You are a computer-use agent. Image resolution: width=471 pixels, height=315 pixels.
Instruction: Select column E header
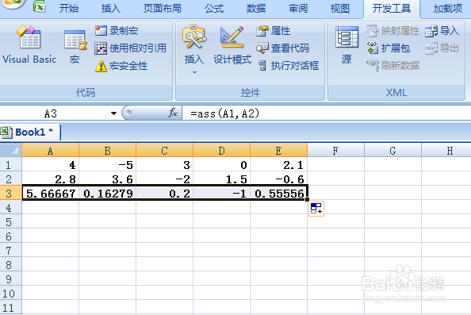coord(278,150)
